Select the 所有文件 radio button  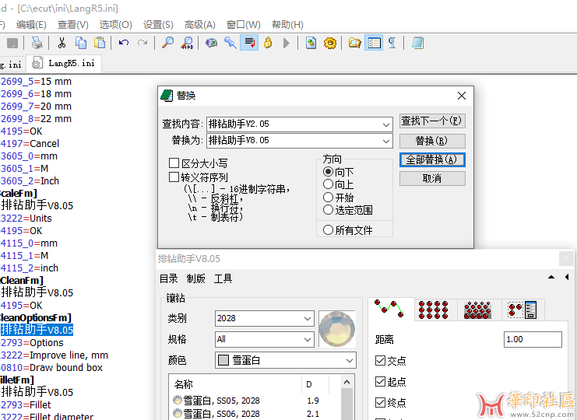[x=328, y=230]
